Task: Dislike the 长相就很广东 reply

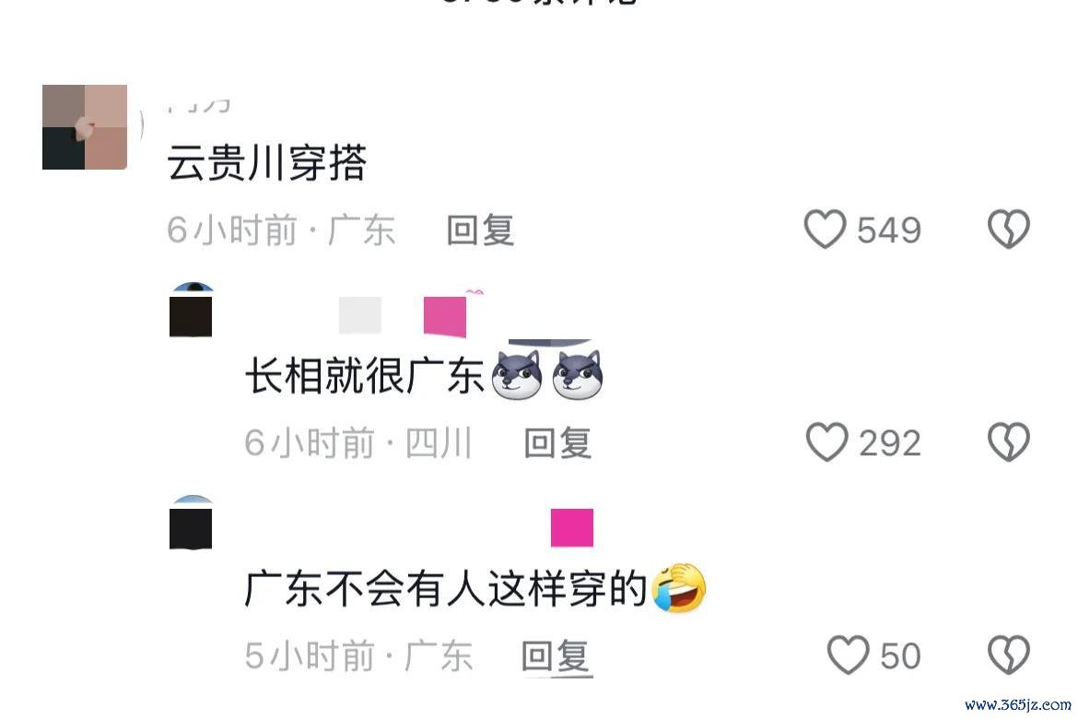Action: 1009,442
